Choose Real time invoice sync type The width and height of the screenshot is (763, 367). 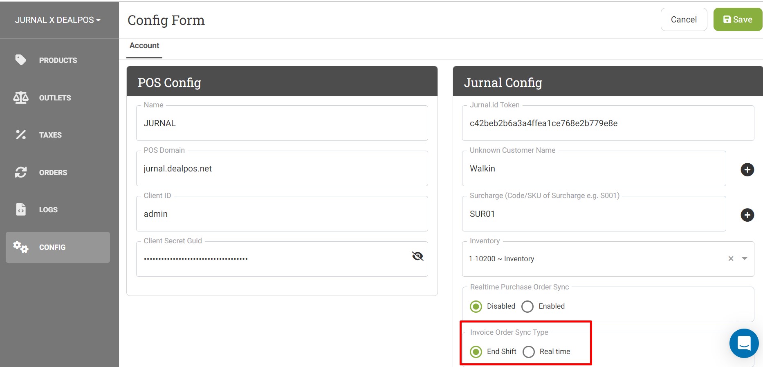[x=529, y=351]
